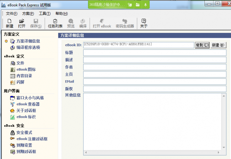
Task: Minimize the eBook Pack Express window
Action: tap(209, 3)
